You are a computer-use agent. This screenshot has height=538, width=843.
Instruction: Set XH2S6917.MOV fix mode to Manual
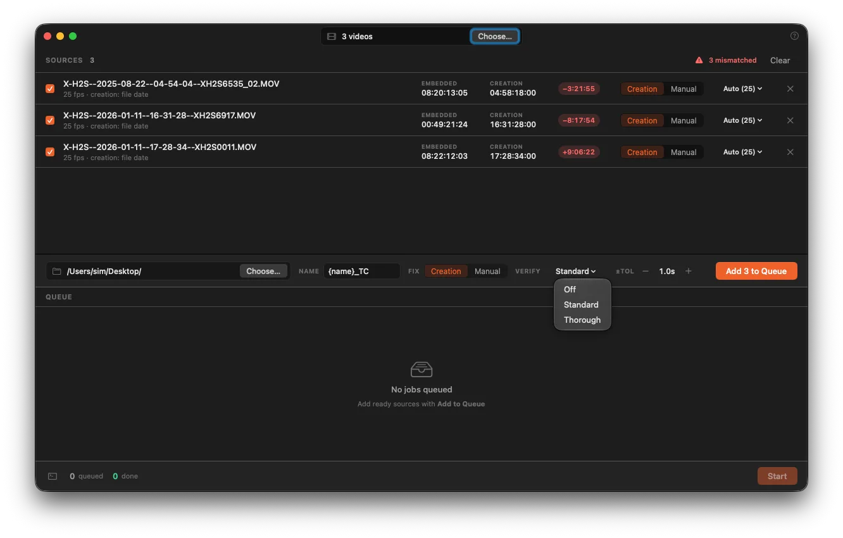click(x=684, y=121)
